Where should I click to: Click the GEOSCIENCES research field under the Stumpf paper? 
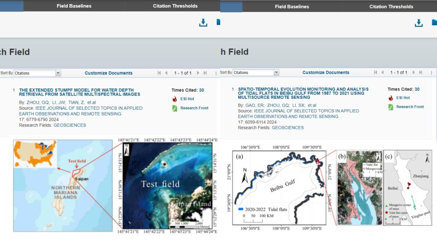click(x=70, y=125)
